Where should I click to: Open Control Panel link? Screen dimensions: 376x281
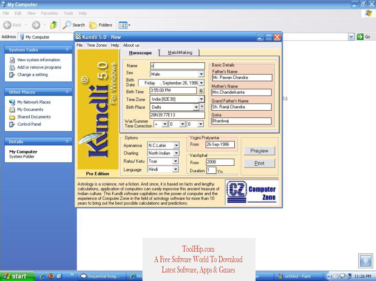(29, 124)
